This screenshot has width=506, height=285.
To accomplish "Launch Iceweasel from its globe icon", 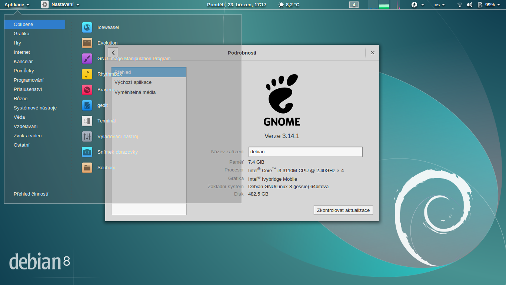I will pos(87,27).
